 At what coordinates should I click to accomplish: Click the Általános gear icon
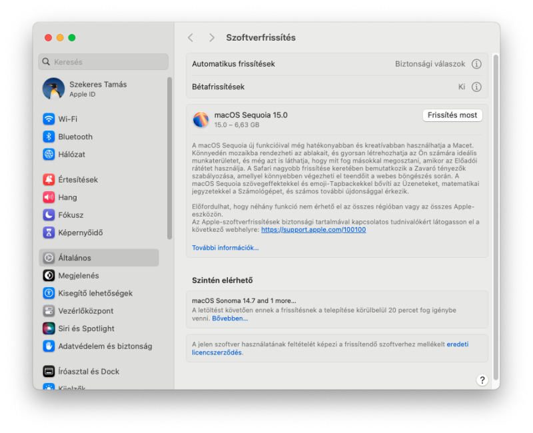[49, 258]
